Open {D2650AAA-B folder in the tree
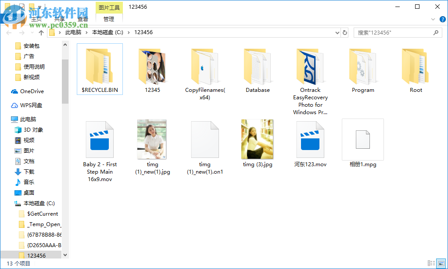 [40, 245]
